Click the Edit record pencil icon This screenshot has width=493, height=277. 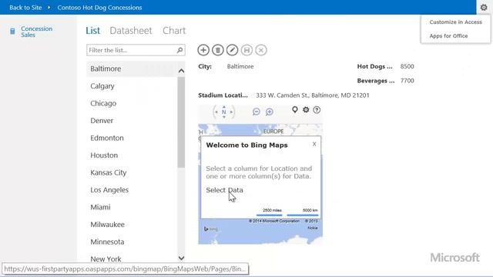click(x=232, y=50)
